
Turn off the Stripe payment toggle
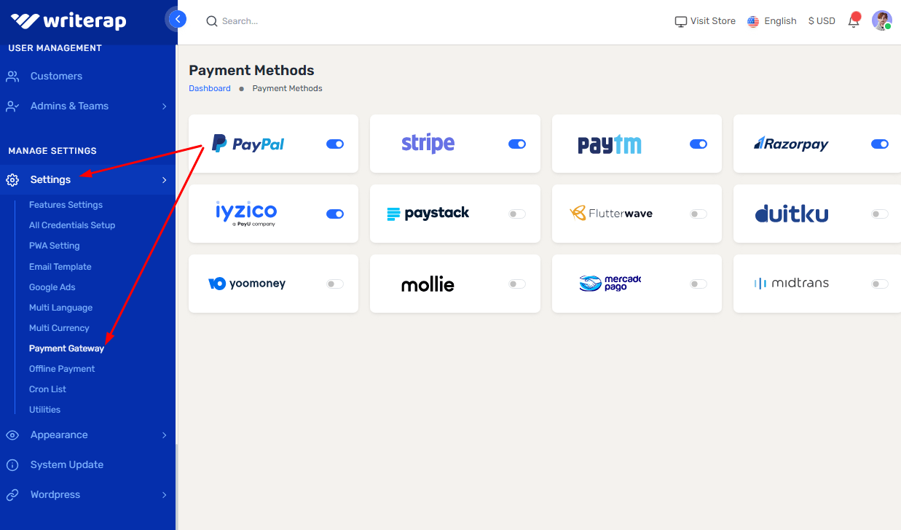click(516, 144)
